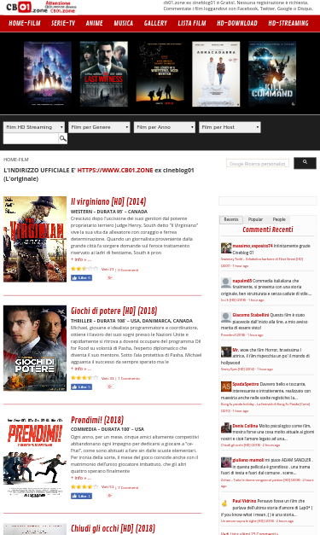Switch to the Popular comments tab
Viewport: 320px width, 535px height.
255,219
